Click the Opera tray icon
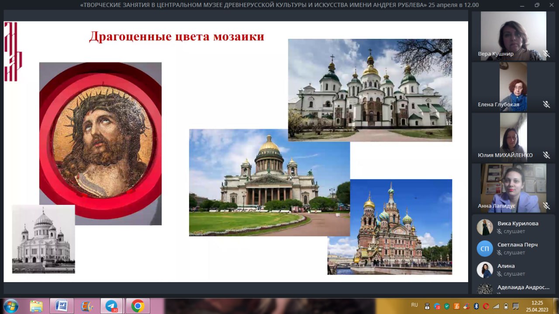This screenshot has height=314, width=559. click(486, 306)
